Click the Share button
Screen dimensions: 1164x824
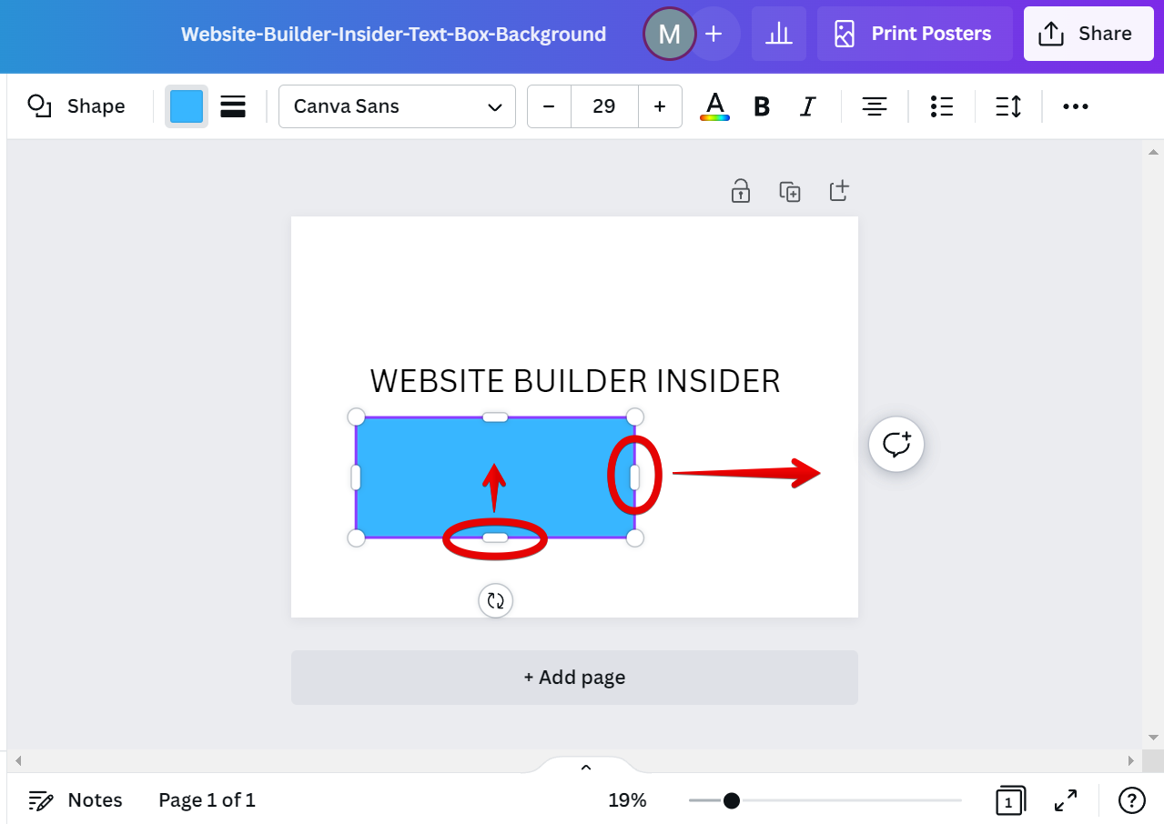[1088, 33]
